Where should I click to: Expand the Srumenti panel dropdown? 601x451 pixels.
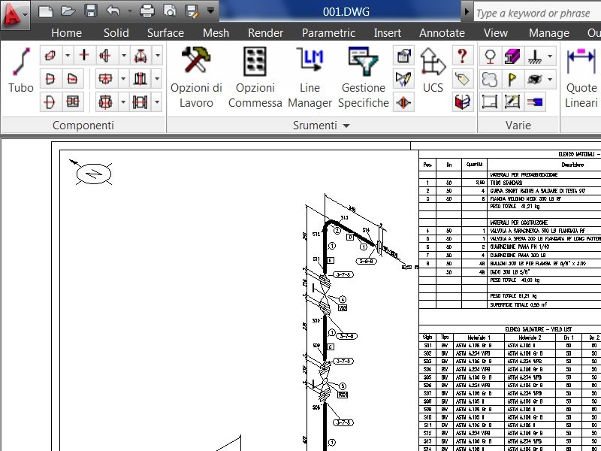click(346, 126)
